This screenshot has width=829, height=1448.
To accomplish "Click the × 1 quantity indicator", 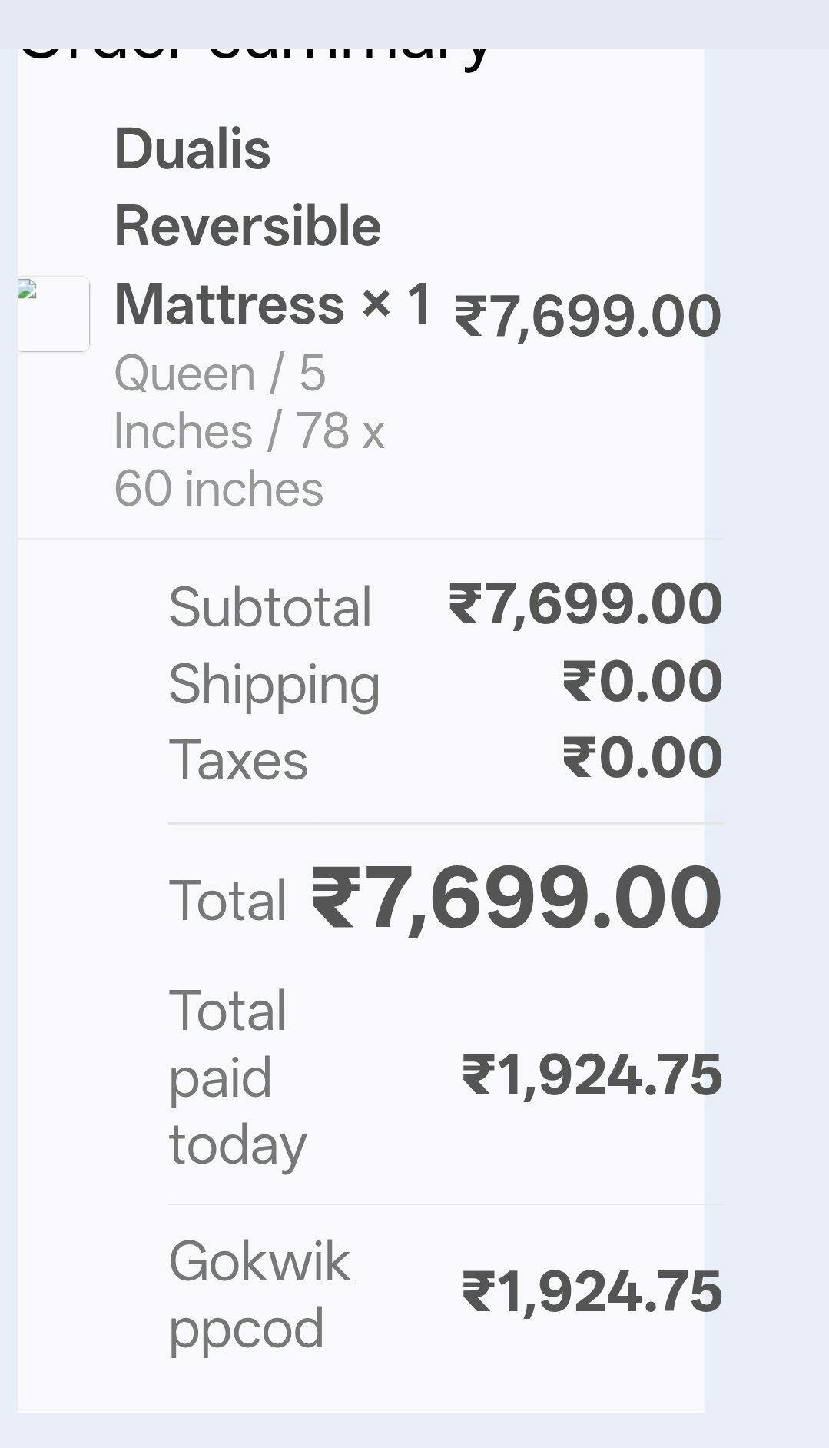I will pos(395,304).
